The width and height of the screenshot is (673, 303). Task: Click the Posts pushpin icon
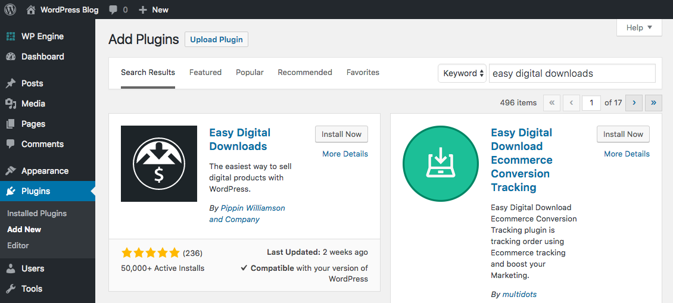11,83
